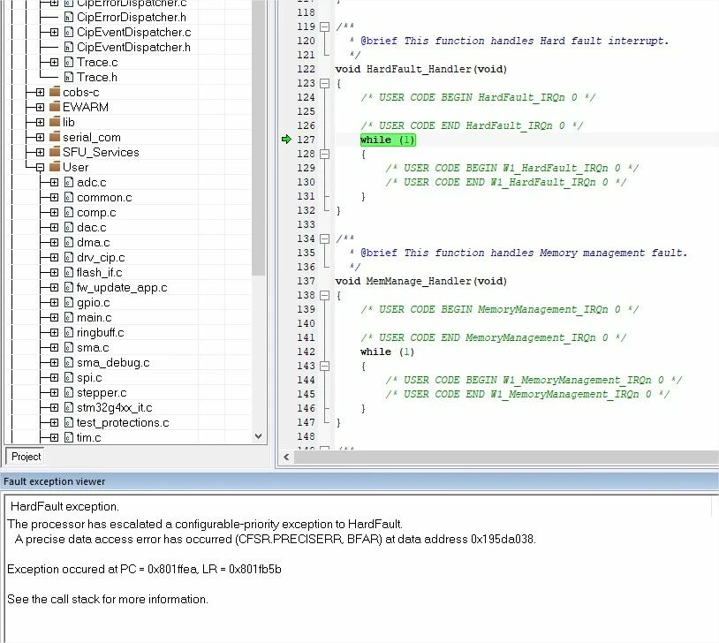The image size is (719, 643).
Task: Click the main.c file icon
Action: (69, 317)
